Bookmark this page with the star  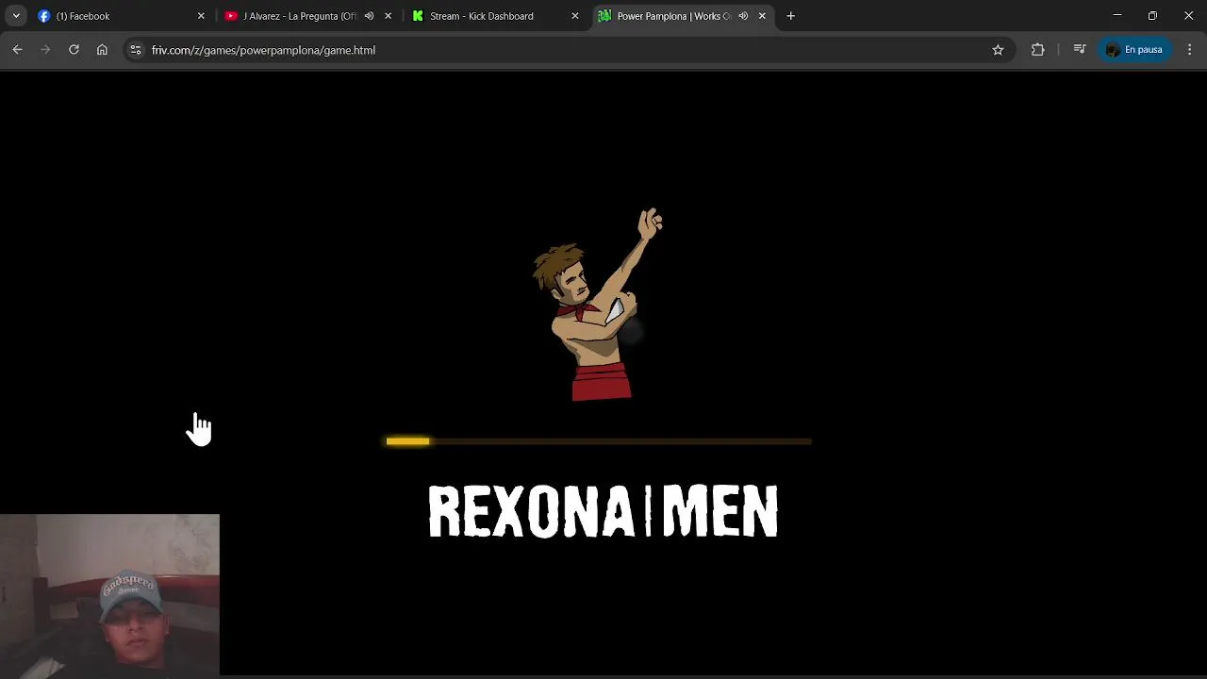click(998, 50)
